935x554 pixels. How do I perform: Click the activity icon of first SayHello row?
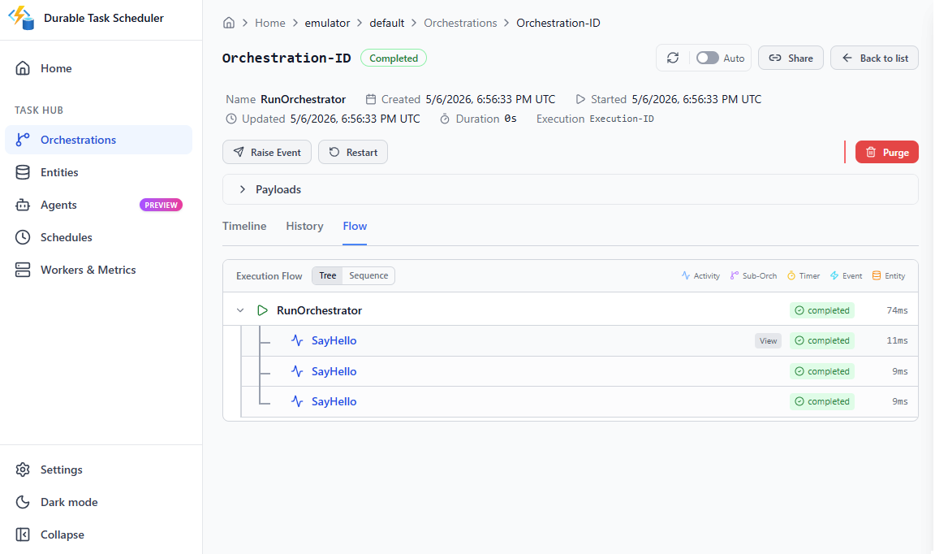(297, 341)
